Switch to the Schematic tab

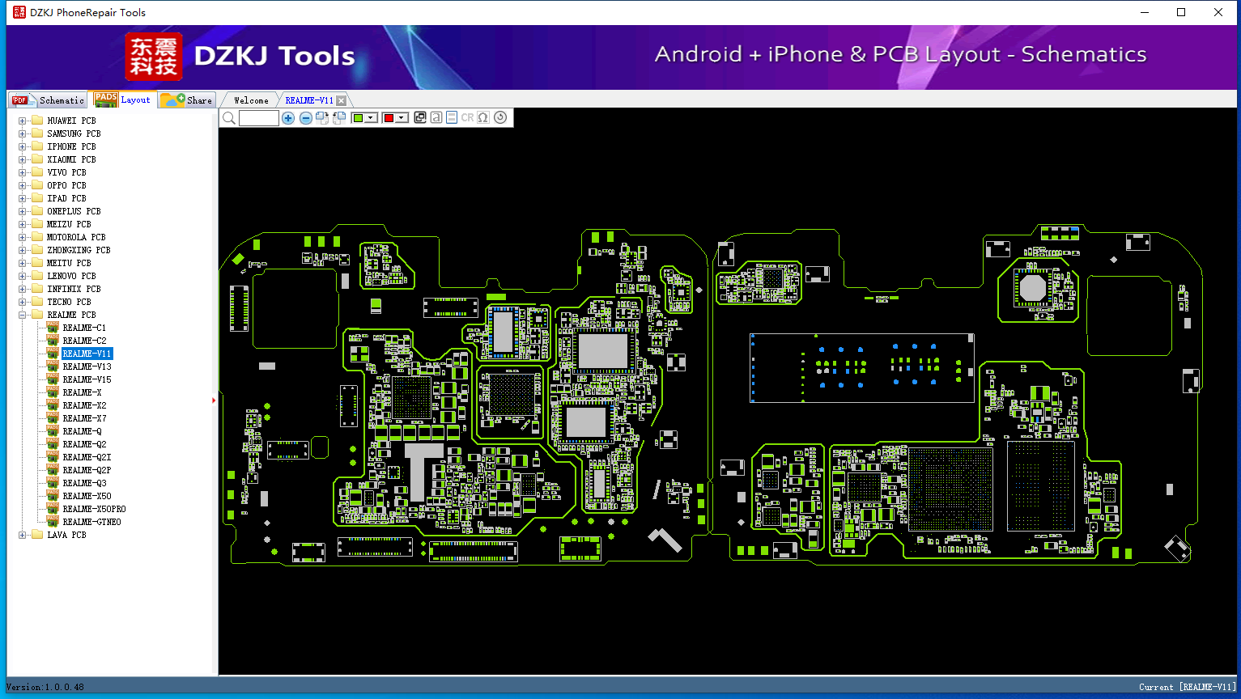tap(48, 100)
